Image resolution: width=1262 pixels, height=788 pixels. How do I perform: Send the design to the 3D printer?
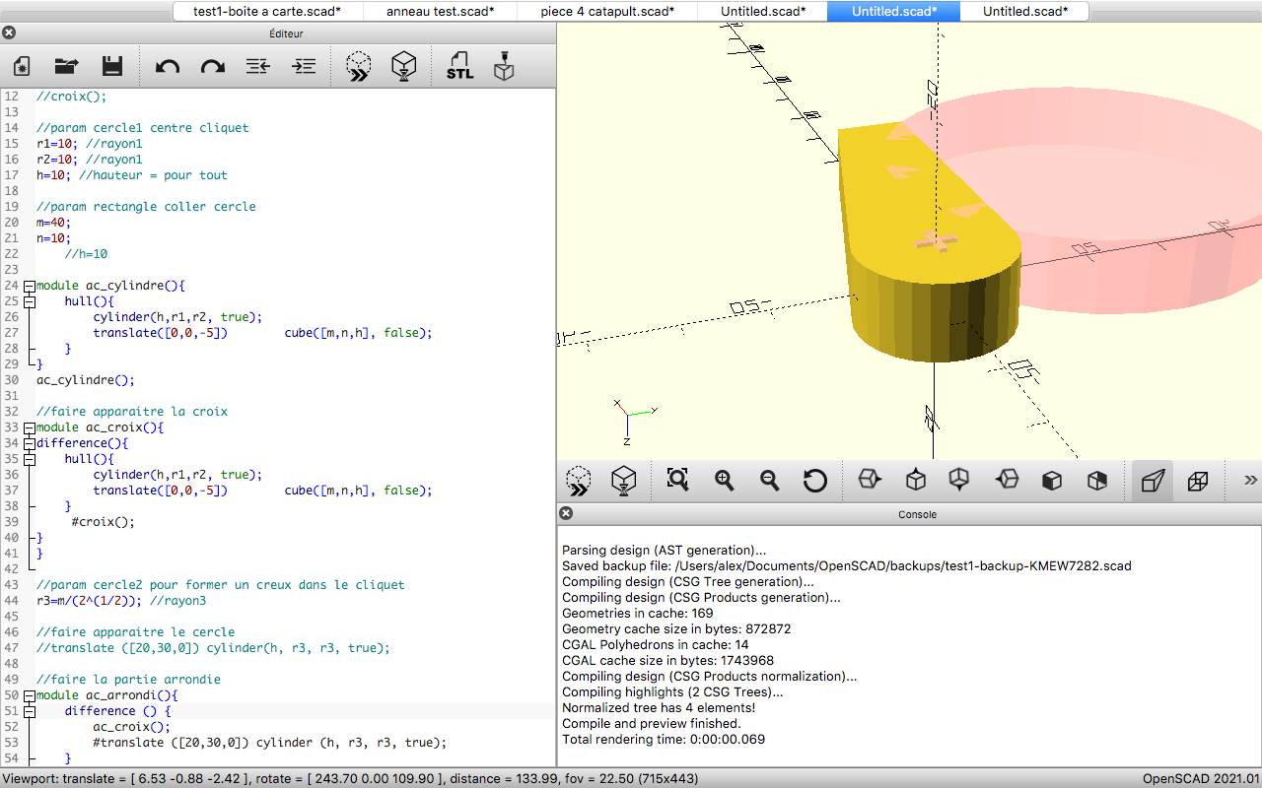(504, 67)
